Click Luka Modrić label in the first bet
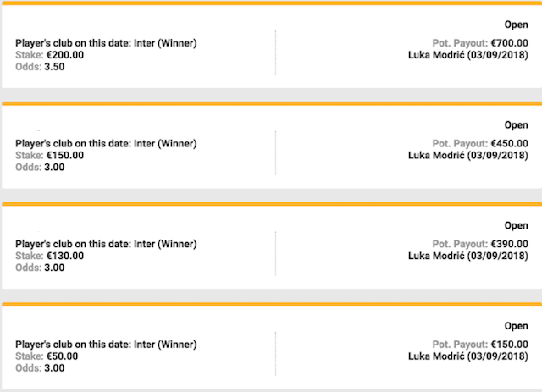This screenshot has height=392, width=542. tap(467, 55)
